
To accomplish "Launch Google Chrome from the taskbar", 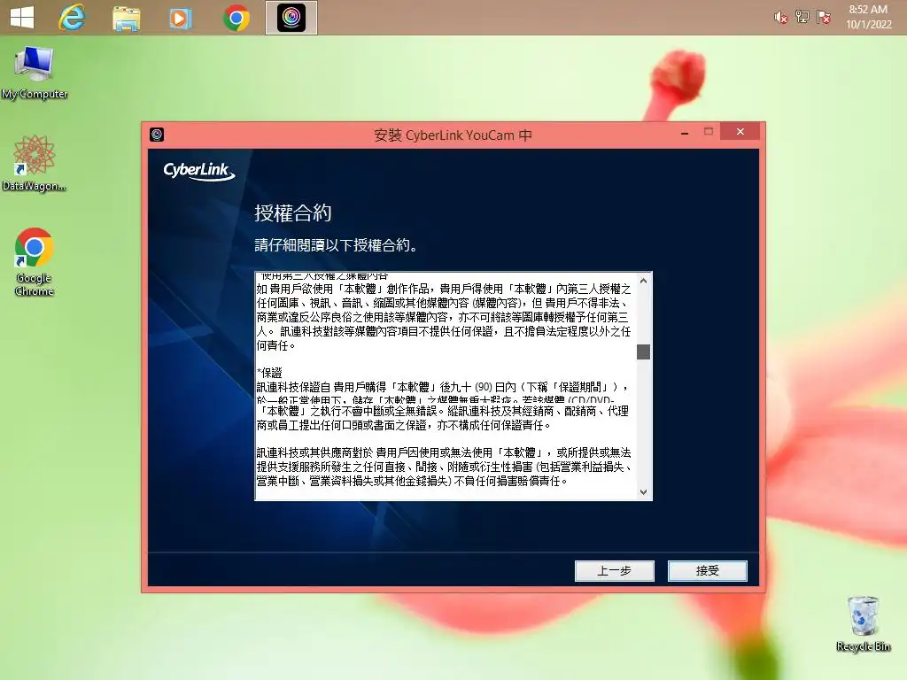I will [236, 18].
